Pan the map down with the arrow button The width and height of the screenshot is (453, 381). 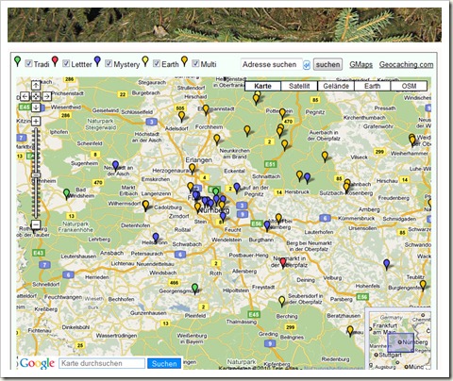click(x=36, y=108)
